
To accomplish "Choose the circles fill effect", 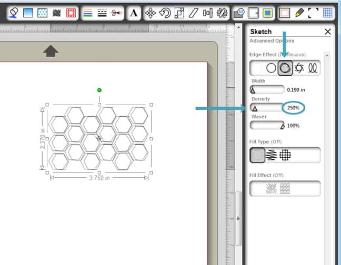I will pos(285,188).
